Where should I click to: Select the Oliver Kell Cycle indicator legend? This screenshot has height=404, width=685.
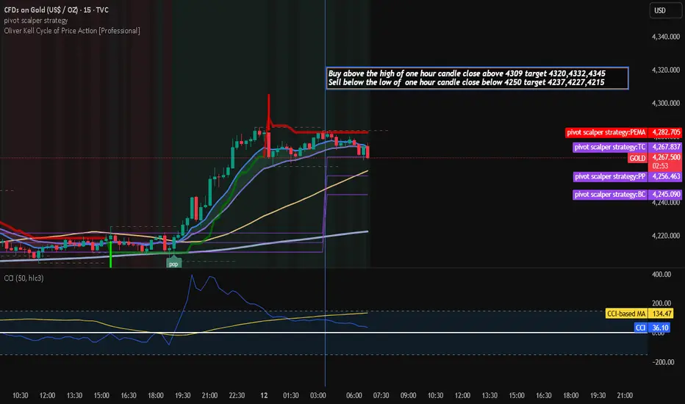pos(72,31)
